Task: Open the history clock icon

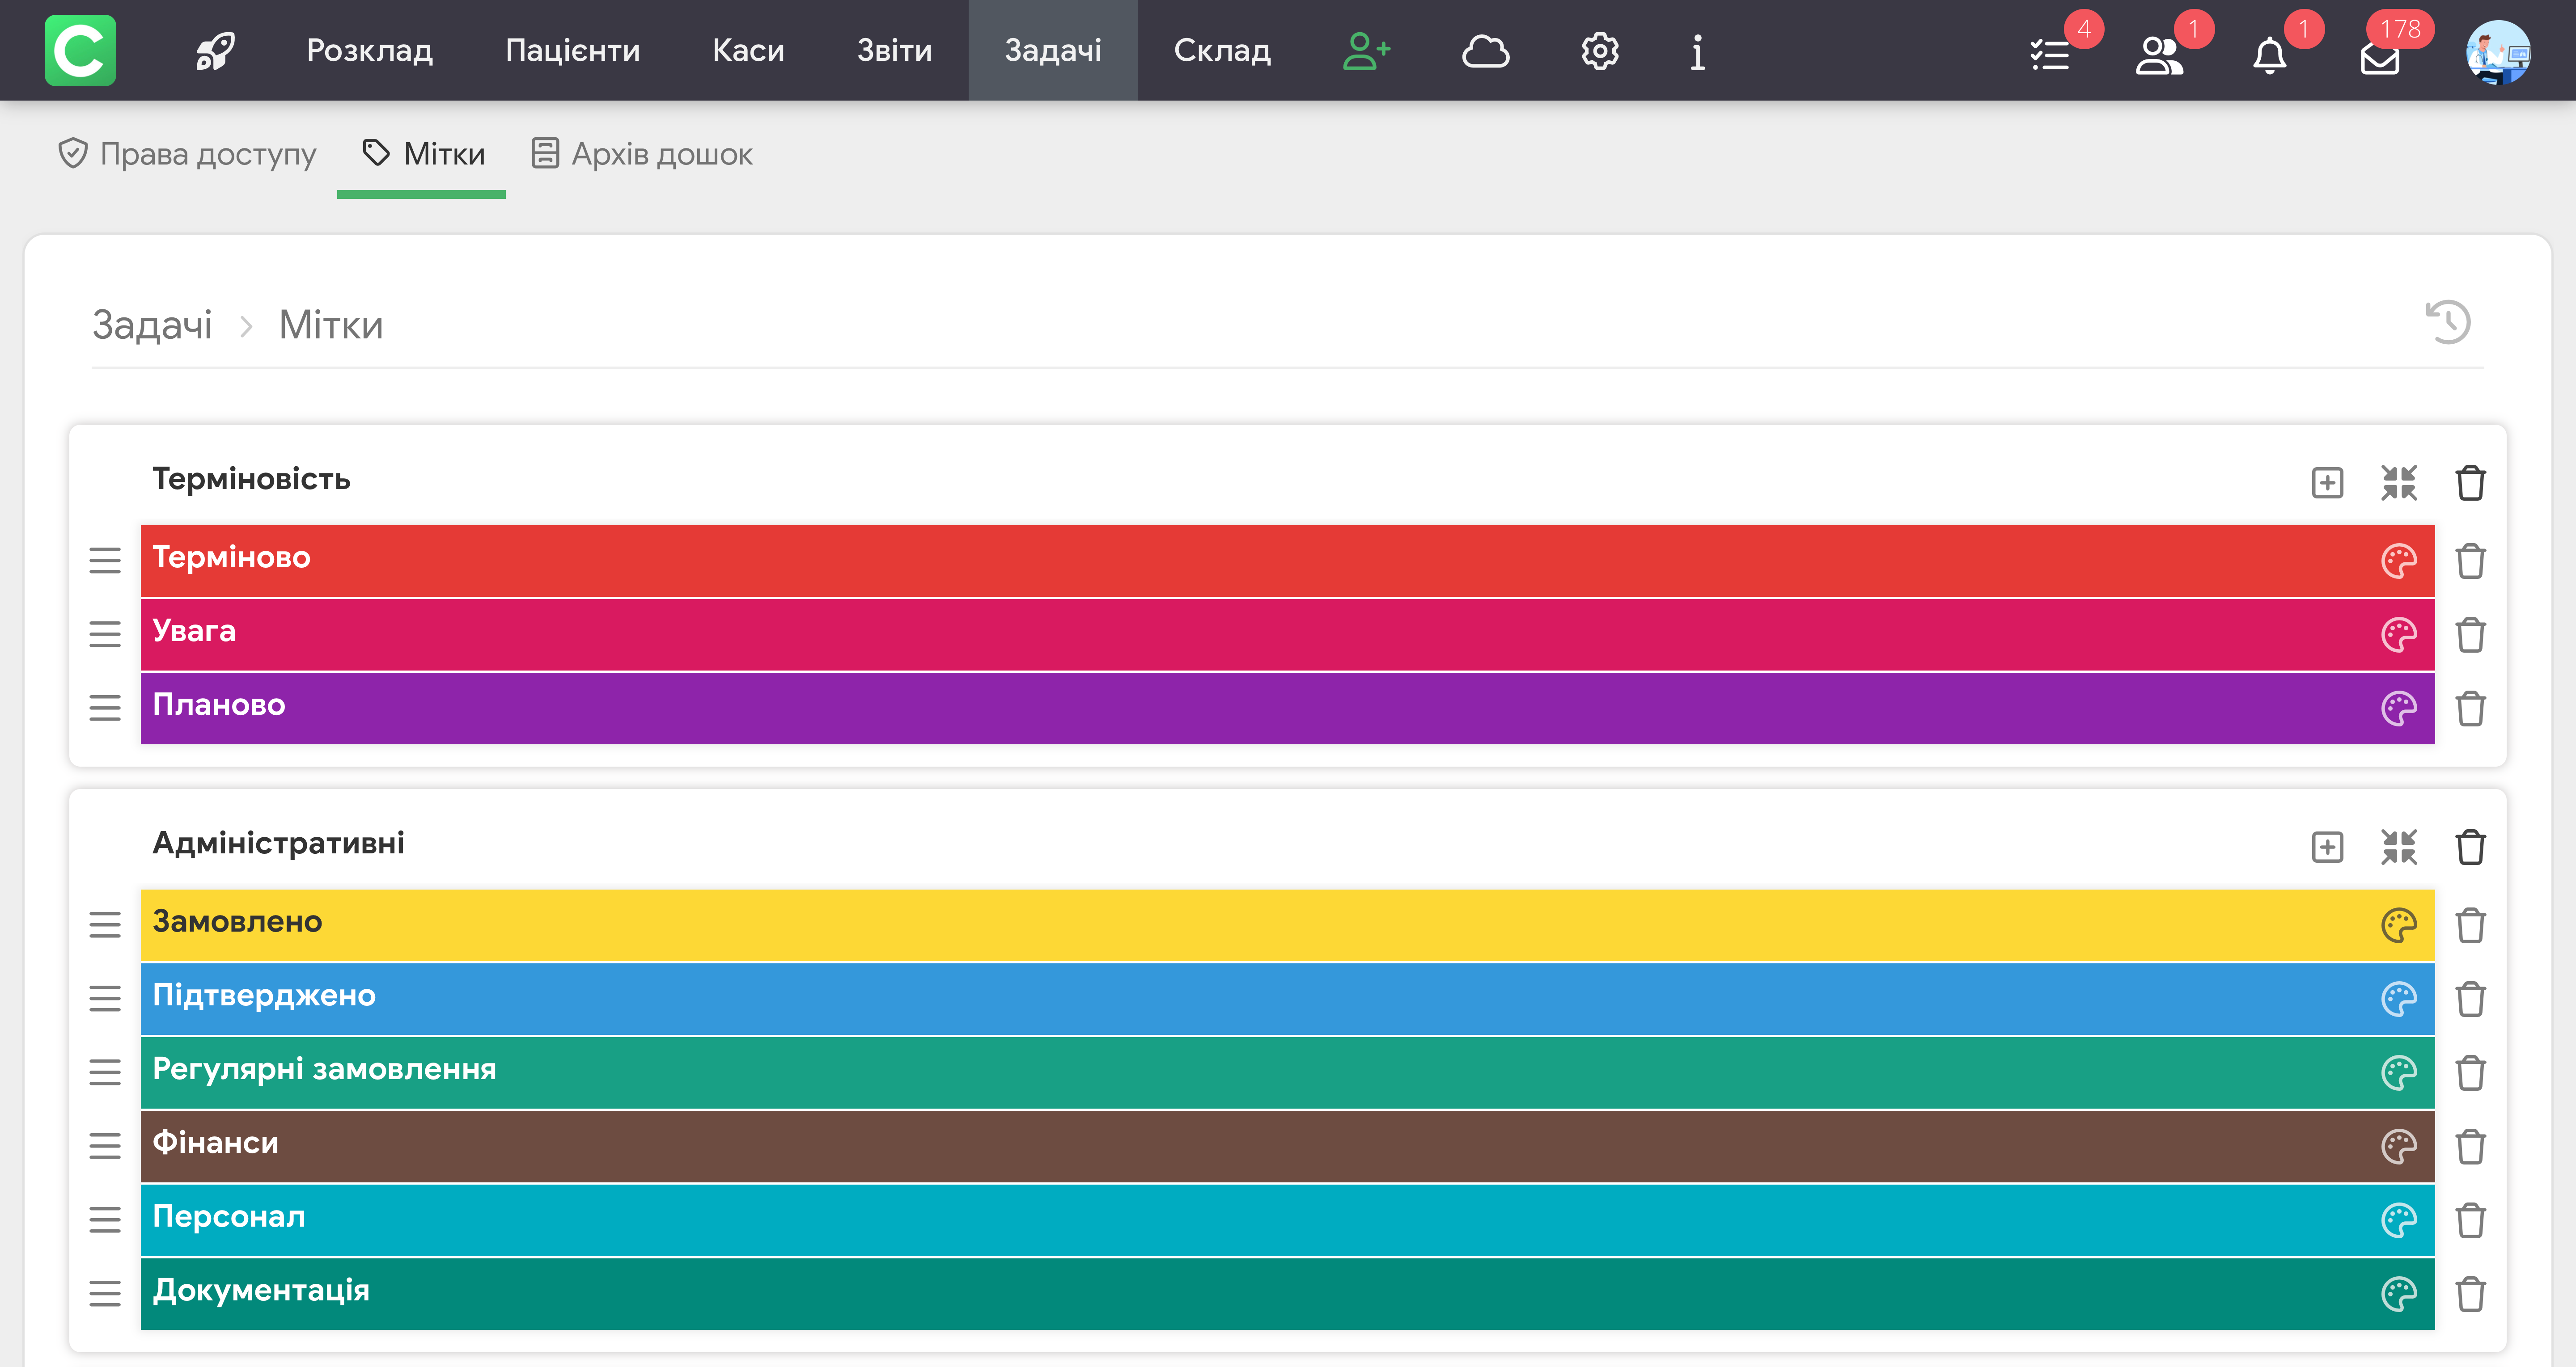Action: pos(2448,323)
